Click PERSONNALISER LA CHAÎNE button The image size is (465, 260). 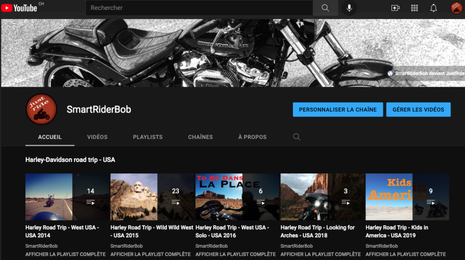(x=338, y=110)
